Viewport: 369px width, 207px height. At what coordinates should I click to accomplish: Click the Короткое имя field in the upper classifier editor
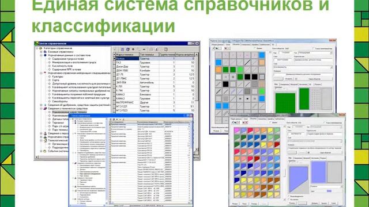313,60
